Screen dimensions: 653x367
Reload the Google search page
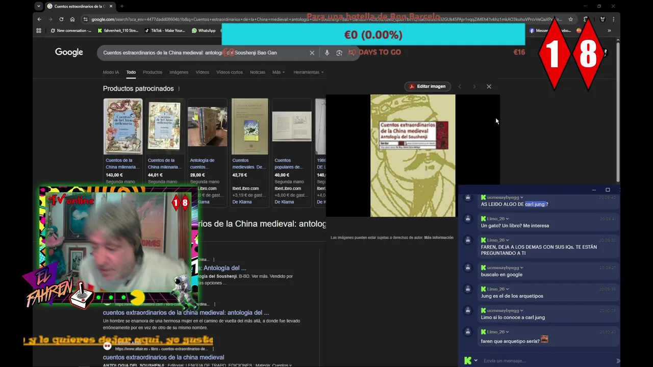tap(61, 19)
